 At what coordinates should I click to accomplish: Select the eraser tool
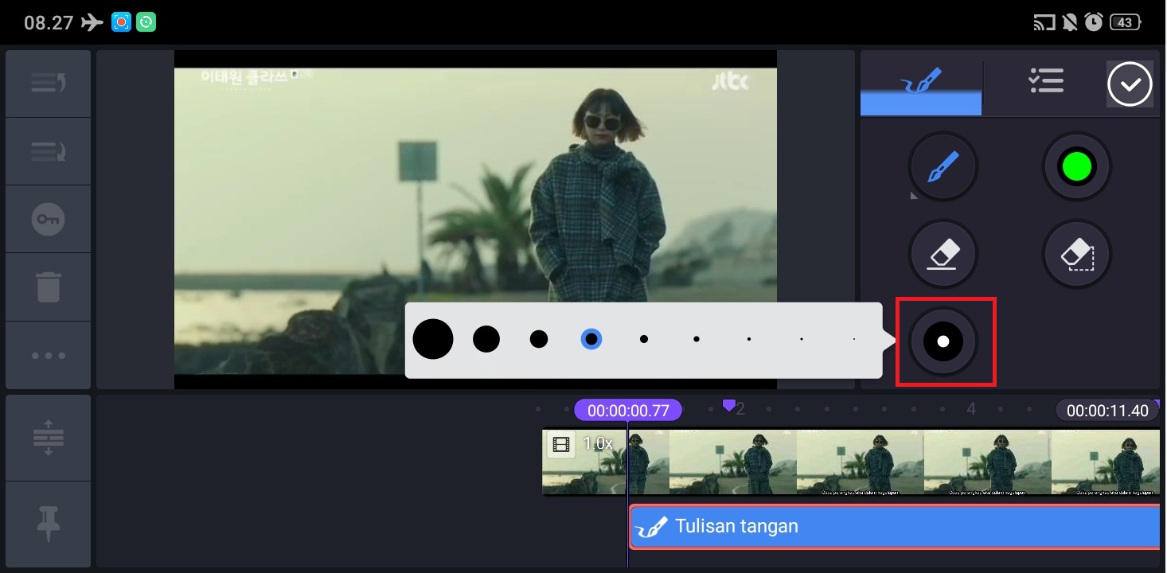click(x=943, y=255)
